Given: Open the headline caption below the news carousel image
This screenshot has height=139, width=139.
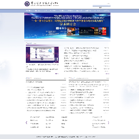Looking at the screenshot, I should pos(42,66).
